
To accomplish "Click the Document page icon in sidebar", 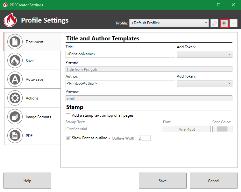I will click(15, 42).
